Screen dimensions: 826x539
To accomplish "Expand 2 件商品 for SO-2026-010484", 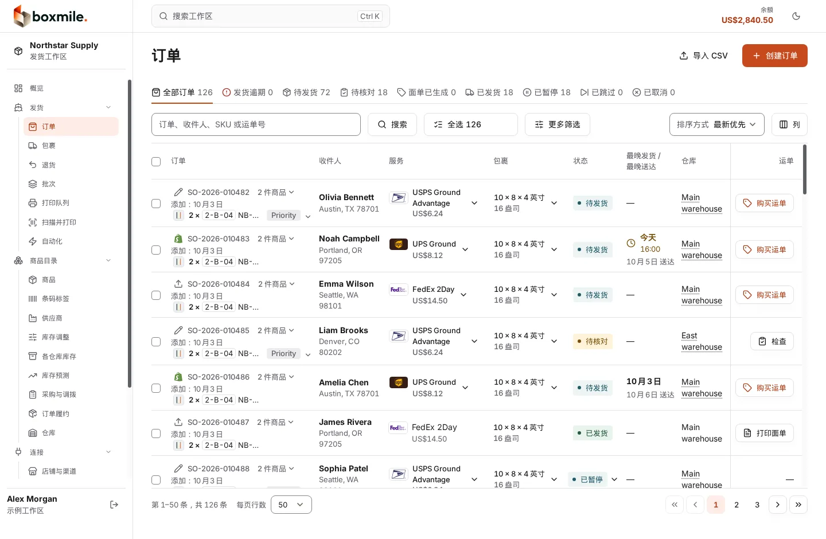I will [x=276, y=284].
